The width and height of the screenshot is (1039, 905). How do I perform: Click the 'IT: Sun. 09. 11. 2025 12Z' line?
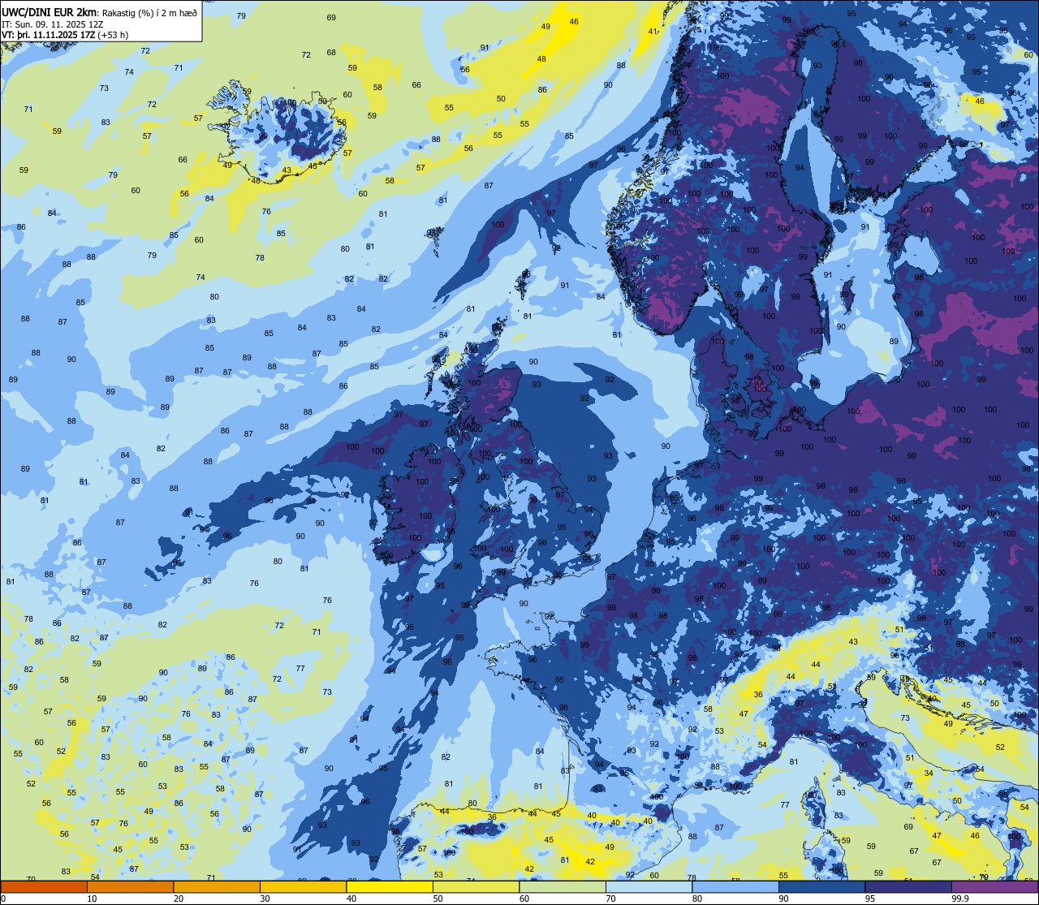tap(52, 24)
